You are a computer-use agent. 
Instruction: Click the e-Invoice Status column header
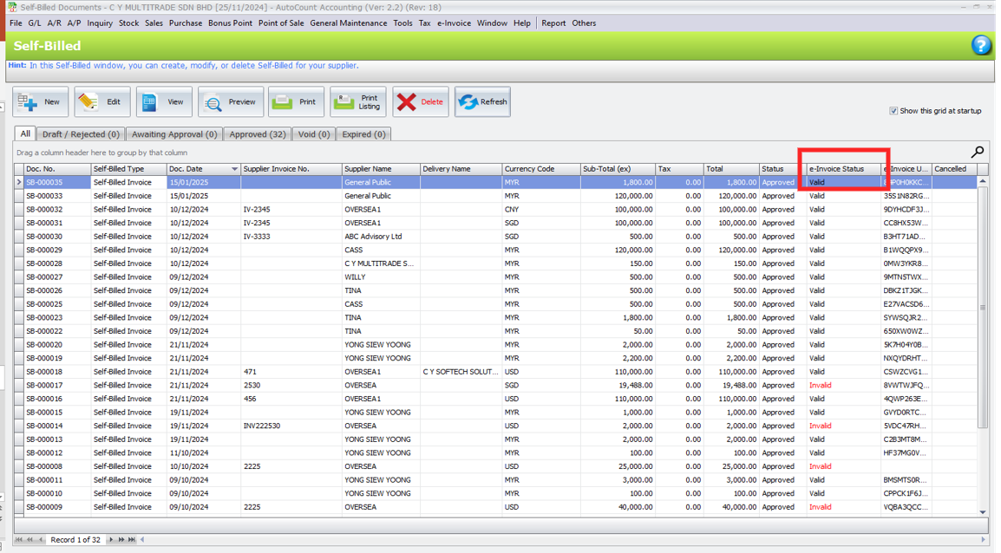click(x=837, y=169)
